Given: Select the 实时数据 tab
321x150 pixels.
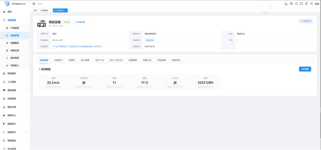Looking at the screenshot, I should tap(44, 60).
